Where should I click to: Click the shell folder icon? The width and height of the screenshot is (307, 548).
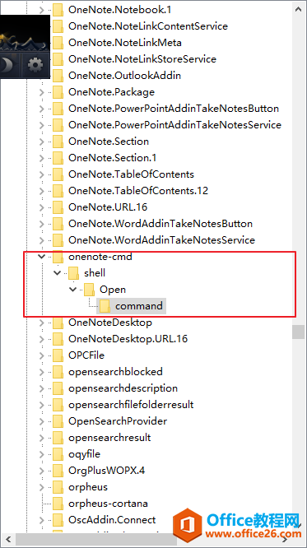[73, 273]
